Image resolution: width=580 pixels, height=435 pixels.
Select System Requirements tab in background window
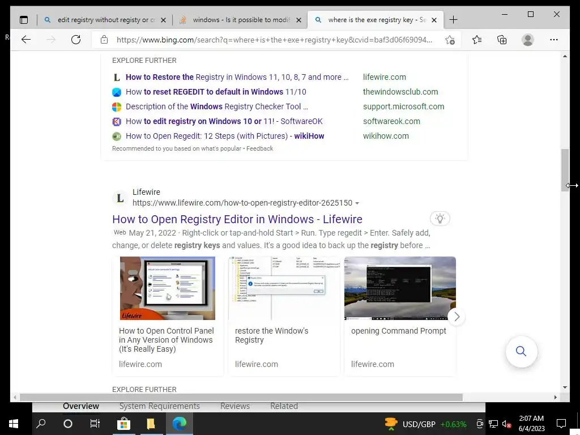pos(159,406)
